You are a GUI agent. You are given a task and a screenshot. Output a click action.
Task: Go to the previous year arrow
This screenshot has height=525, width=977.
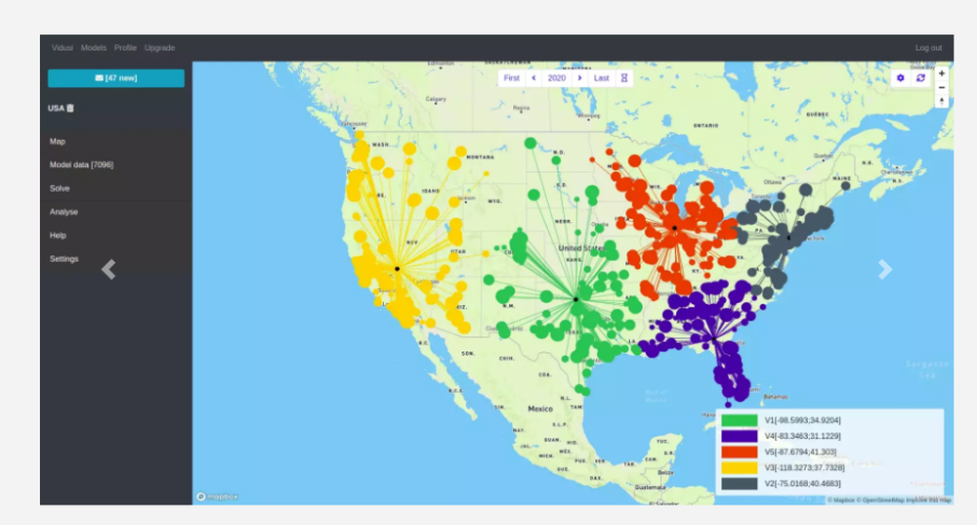534,78
